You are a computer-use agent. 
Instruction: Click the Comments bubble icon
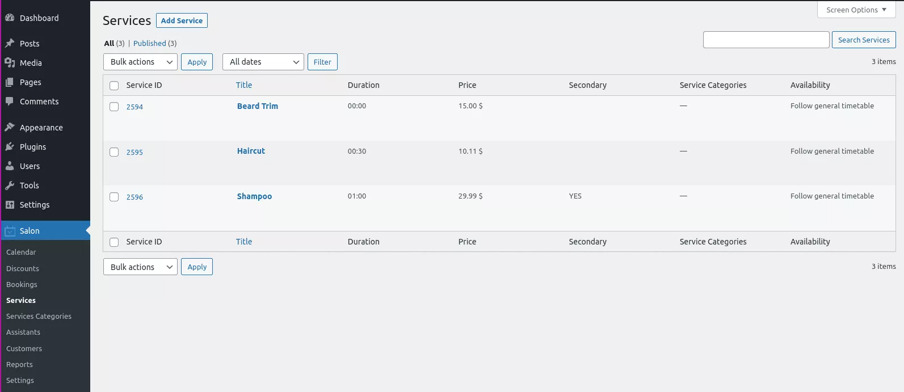(10, 101)
